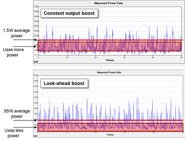
Task: Click the "Look-ahead boost" label box
Action: [64, 83]
